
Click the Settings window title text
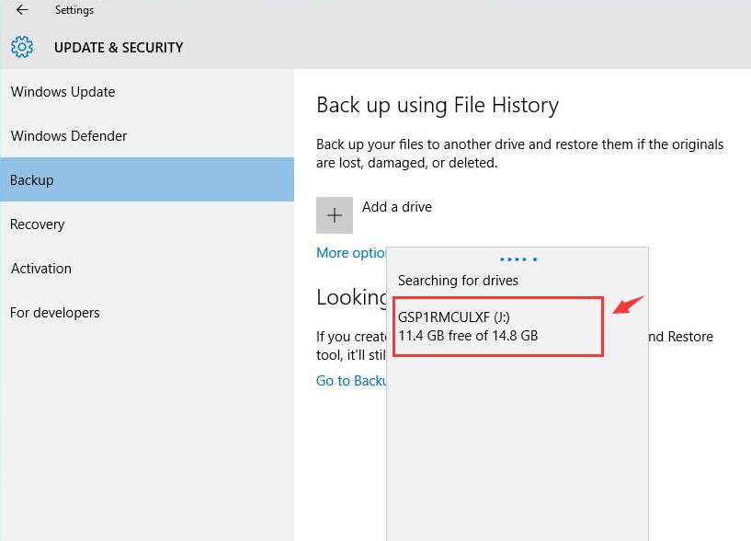pyautogui.click(x=74, y=10)
